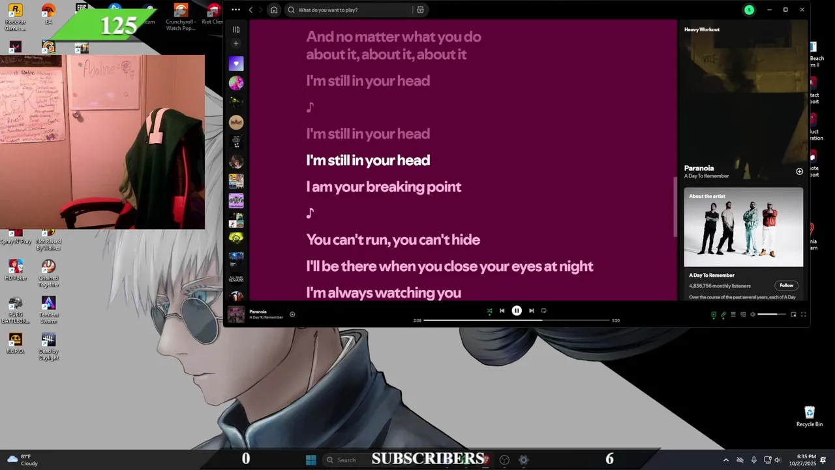Click the lyrics panel scrollbar
The width and height of the screenshot is (835, 470).
point(675,207)
